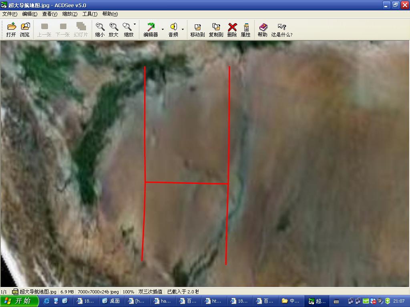410x307 pixels.
Task: Open the 工具(T) menu
Action: coord(90,14)
